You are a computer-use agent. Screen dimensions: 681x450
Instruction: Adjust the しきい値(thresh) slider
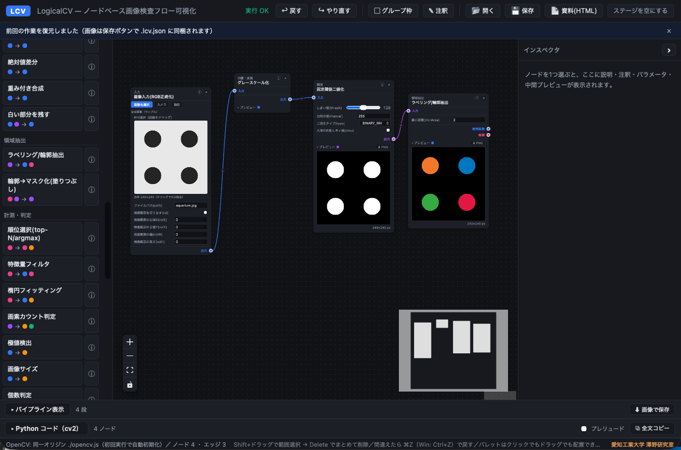[x=363, y=108]
